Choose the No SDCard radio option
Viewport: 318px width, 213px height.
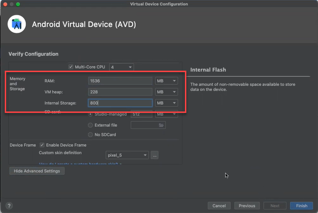click(91, 135)
